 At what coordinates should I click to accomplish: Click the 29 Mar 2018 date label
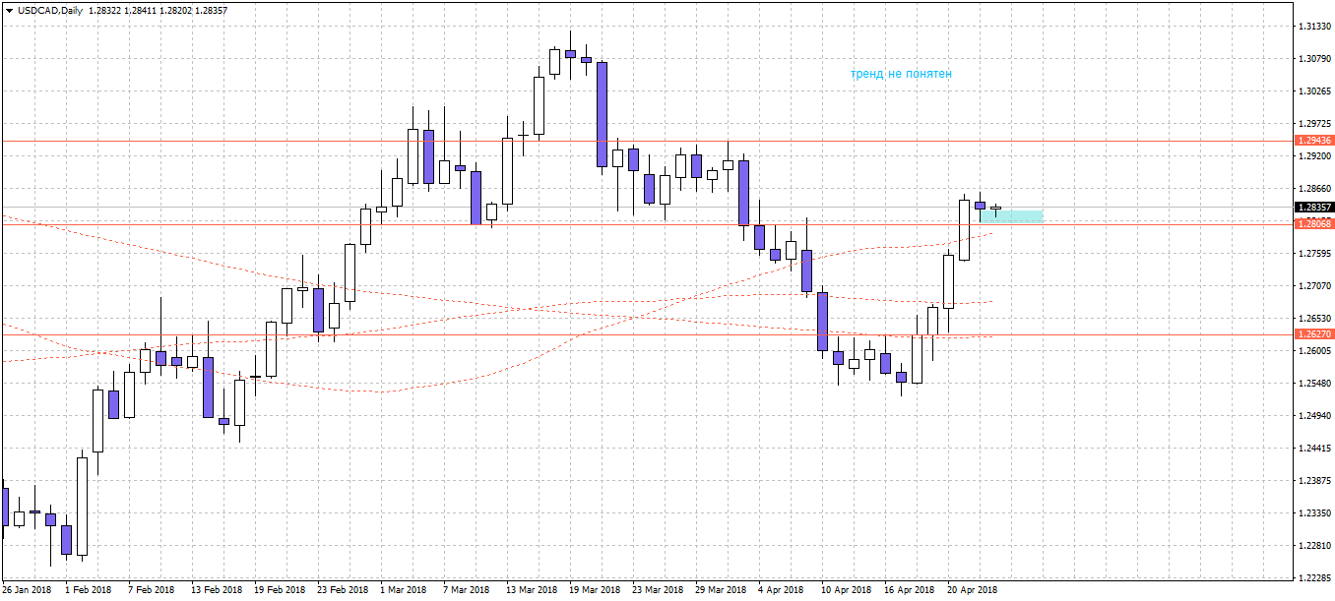[721, 590]
